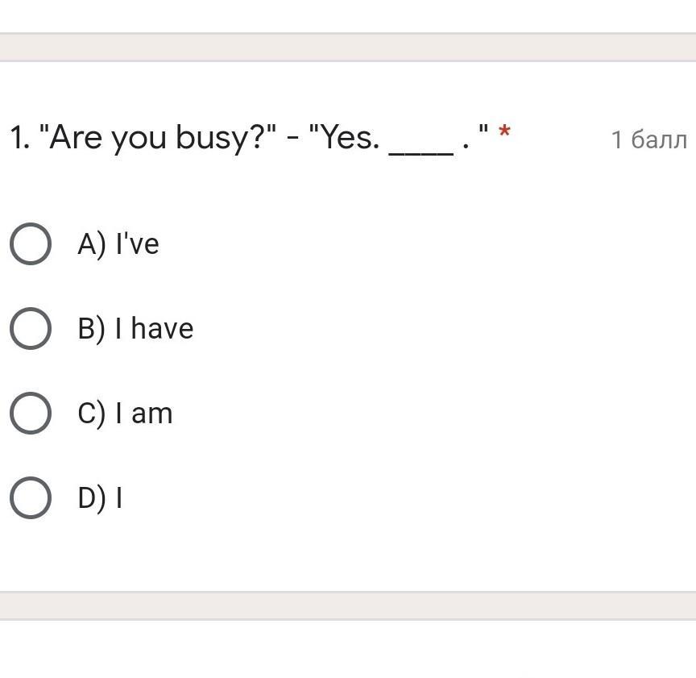Choose the radio circle beside I have
The height and width of the screenshot is (678, 696).
point(31,328)
